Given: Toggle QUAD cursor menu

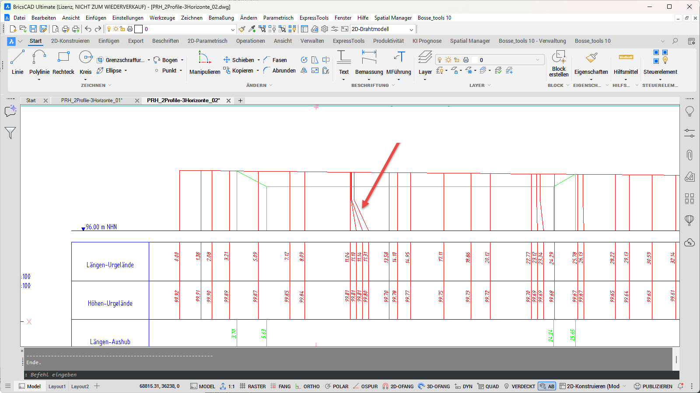Looking at the screenshot, I should coord(488,386).
